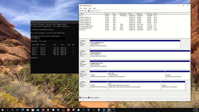Click the last view settings toolbar icon
Screen dimensions: 199x112
coord(99,11)
